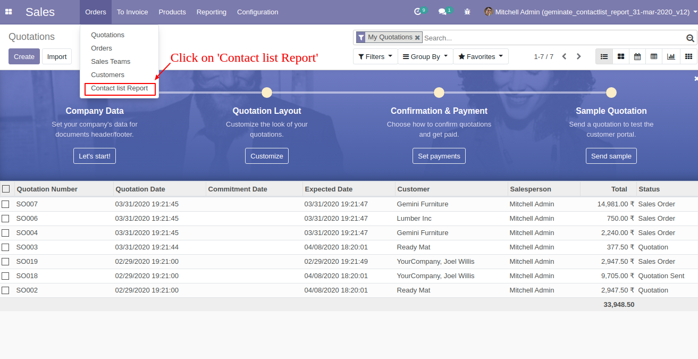Switch to the Pivot view
Image resolution: width=698 pixels, height=359 pixels.
click(x=653, y=56)
